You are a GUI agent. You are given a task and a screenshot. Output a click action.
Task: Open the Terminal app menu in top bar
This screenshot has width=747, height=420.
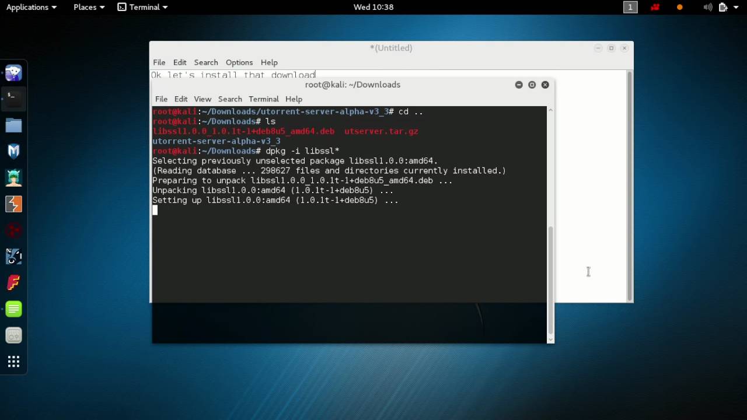point(142,7)
